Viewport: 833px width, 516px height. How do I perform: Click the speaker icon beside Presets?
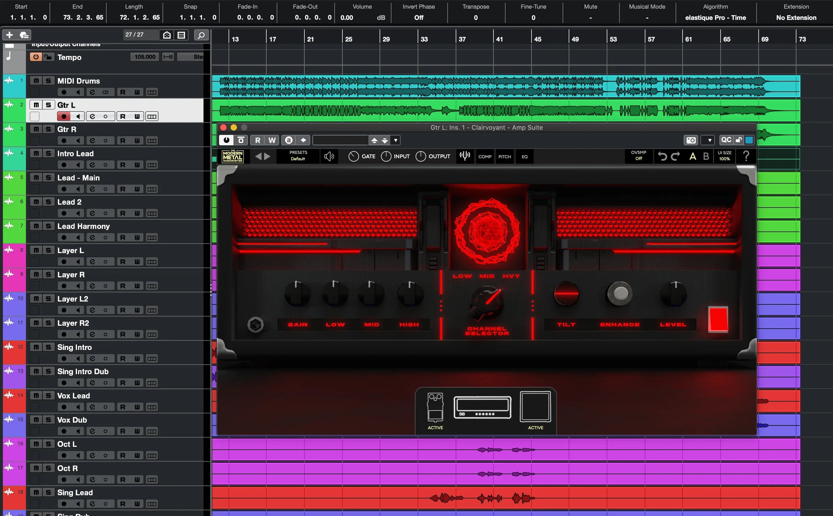329,156
